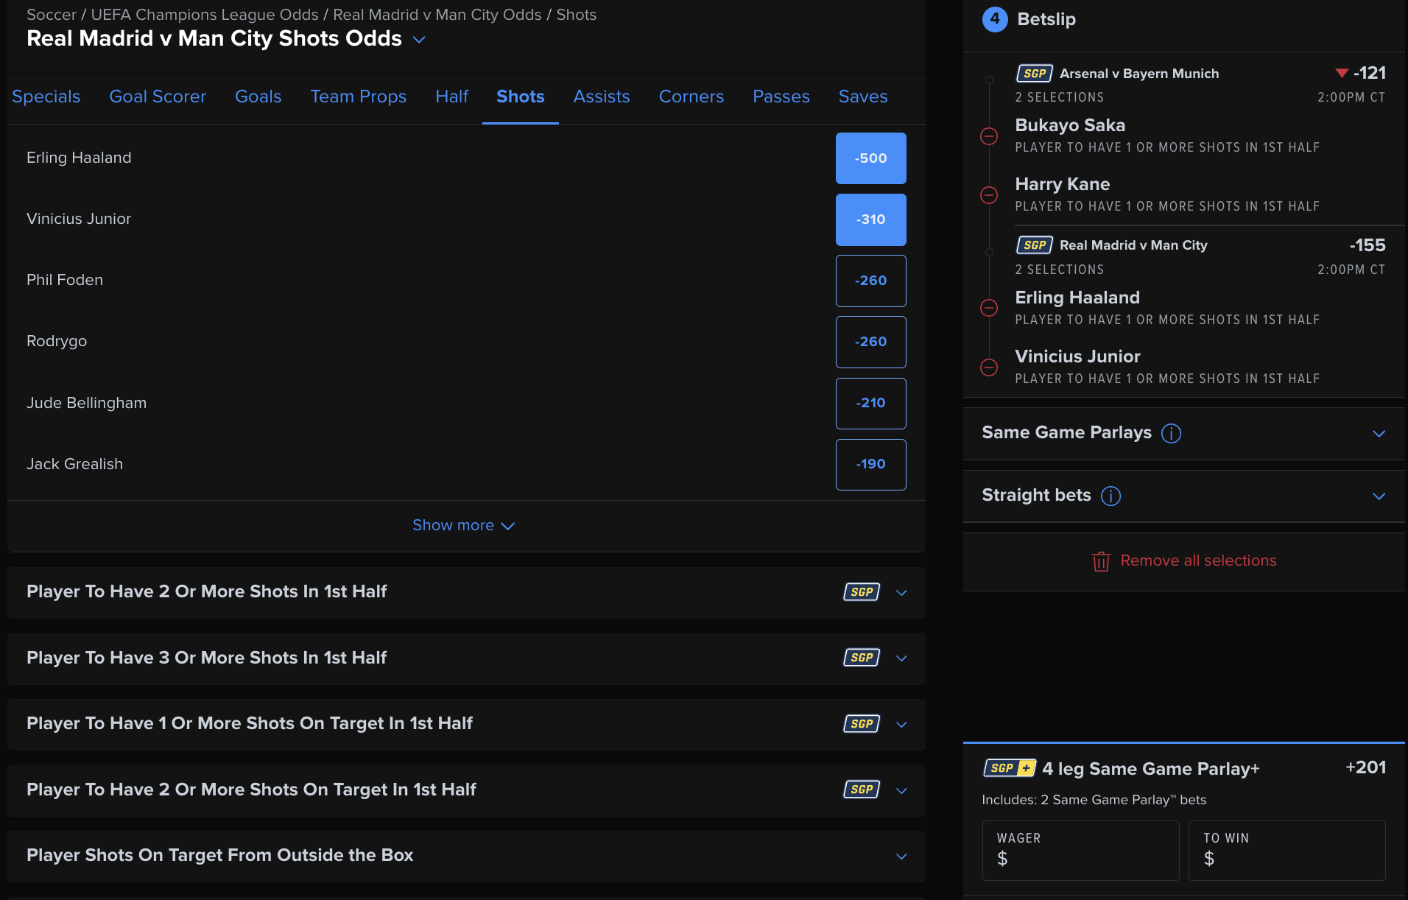Select Phil Foden -260 odds
Image resolution: width=1408 pixels, height=900 pixels.
tap(870, 281)
